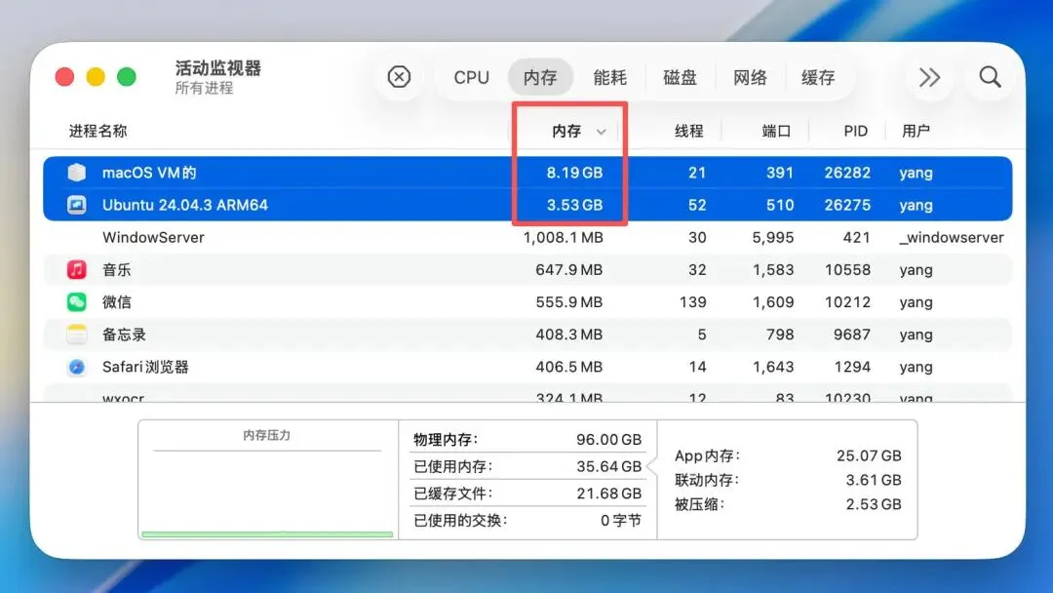Click the 内存压力 pressure graph
Image resolution: width=1053 pixels, height=593 pixels.
tap(267, 480)
